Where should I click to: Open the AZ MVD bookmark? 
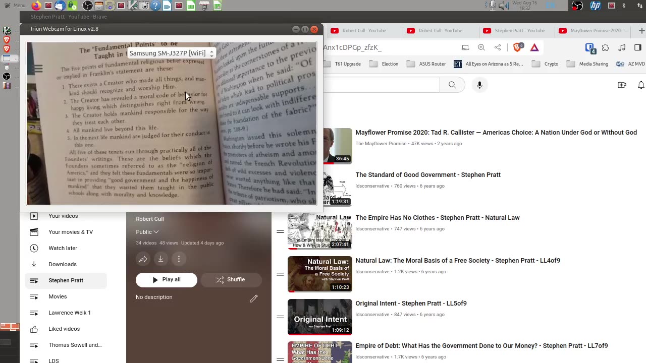[630, 64]
